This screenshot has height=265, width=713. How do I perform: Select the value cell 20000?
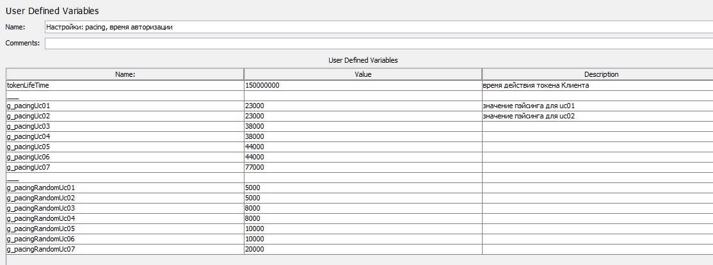pyautogui.click(x=363, y=249)
